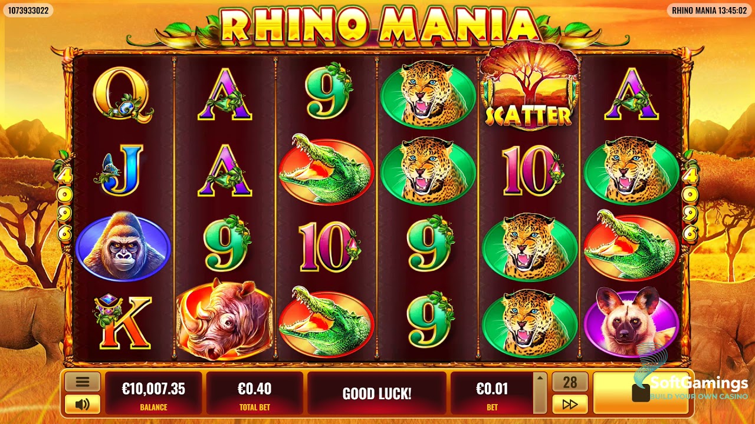The image size is (755, 424).
Task: Open the hamburger menu
Action: point(82,382)
